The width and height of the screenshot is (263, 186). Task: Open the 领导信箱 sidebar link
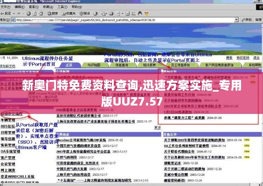pyautogui.click(x=8, y=139)
